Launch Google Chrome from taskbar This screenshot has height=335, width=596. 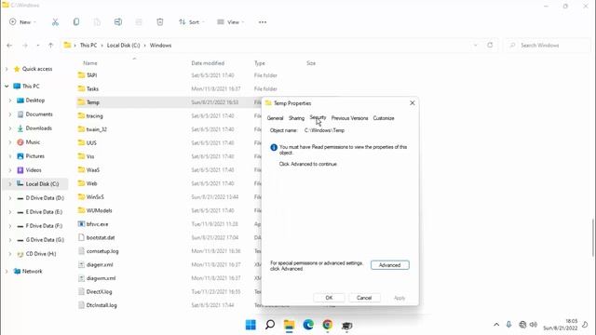coord(327,325)
